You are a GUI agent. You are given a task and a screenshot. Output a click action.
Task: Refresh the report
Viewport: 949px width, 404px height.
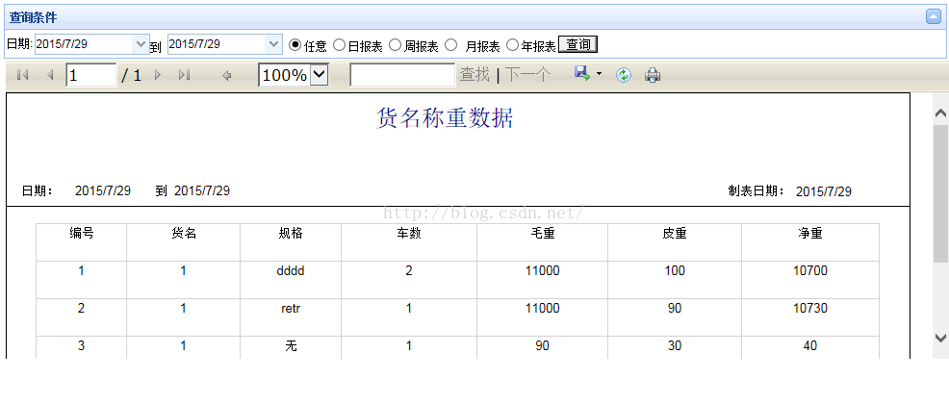click(624, 75)
